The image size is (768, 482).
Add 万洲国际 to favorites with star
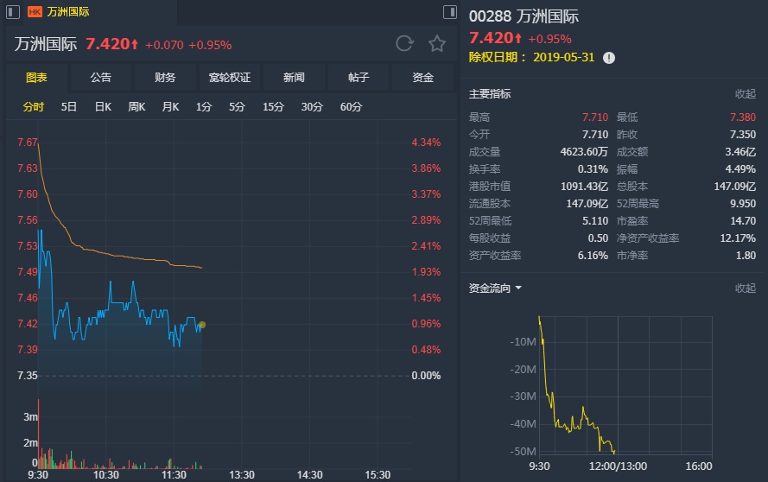point(437,44)
